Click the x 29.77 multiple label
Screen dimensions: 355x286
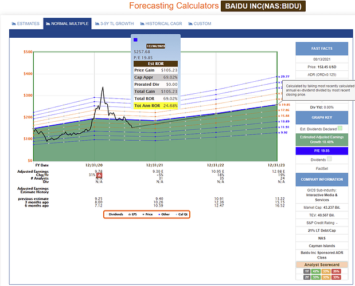284,77
